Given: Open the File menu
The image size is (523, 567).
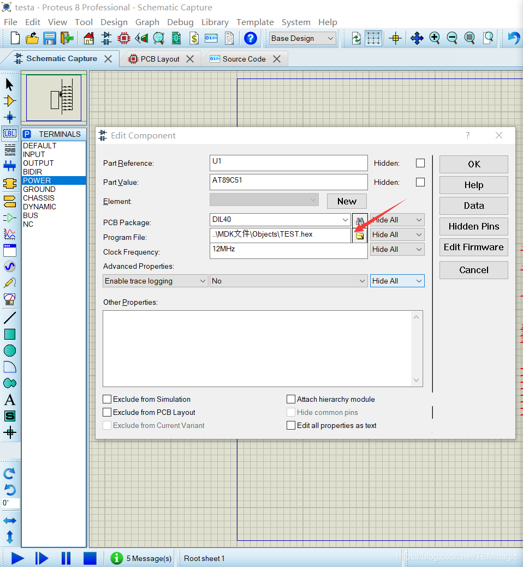Looking at the screenshot, I should click(x=10, y=22).
